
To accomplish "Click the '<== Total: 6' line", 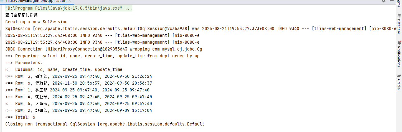I will pyautogui.click(x=20, y=117).
